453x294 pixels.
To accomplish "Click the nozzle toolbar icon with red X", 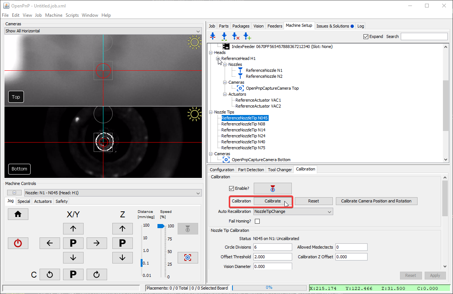I will click(x=235, y=36).
